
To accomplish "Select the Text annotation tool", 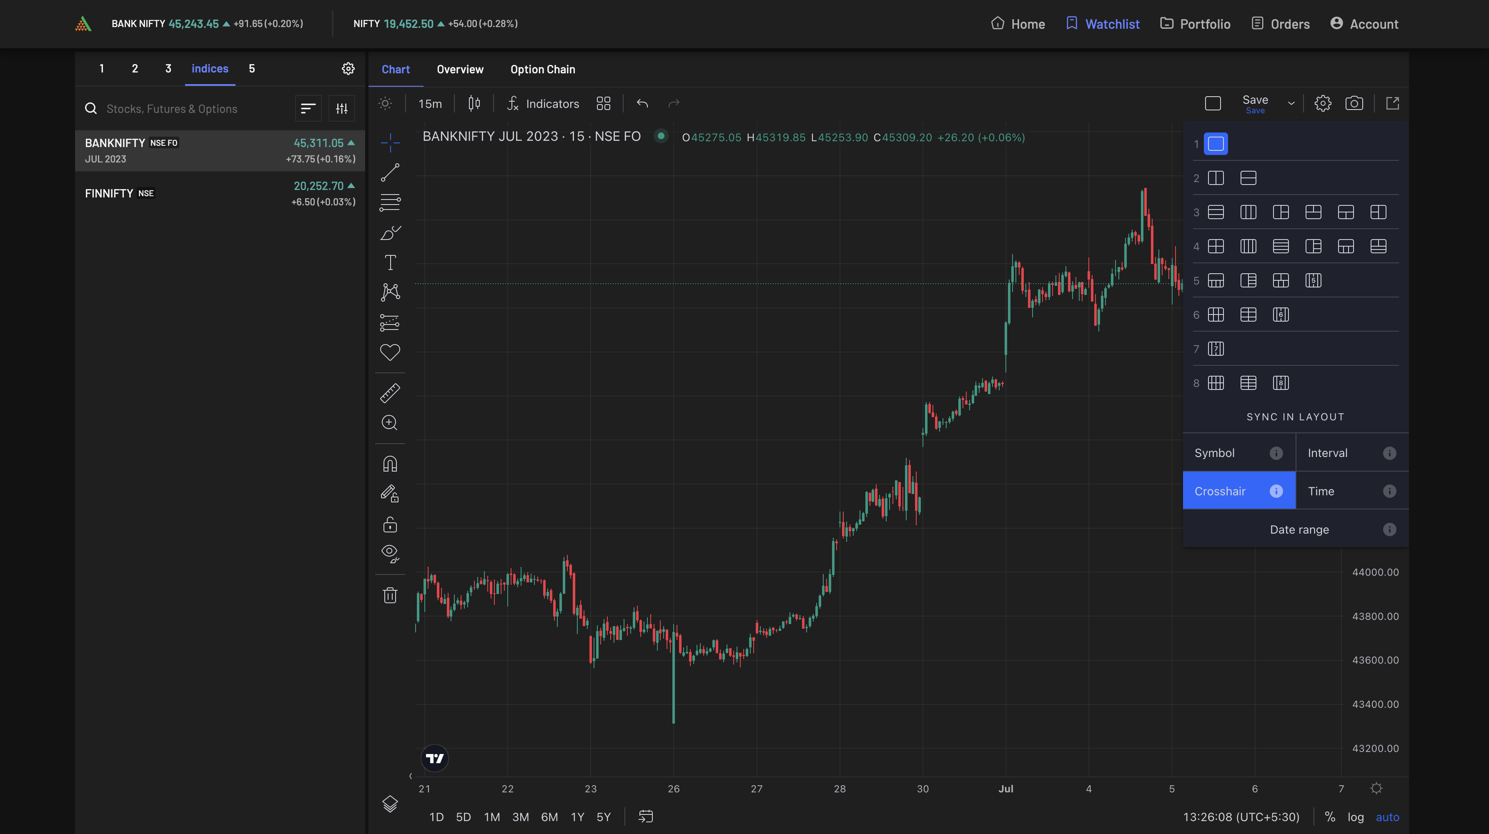I will click(390, 262).
